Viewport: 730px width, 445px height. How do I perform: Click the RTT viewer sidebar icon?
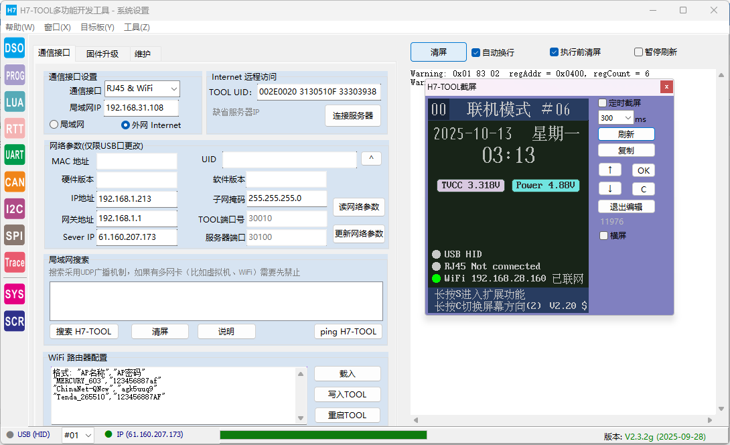[x=14, y=128]
